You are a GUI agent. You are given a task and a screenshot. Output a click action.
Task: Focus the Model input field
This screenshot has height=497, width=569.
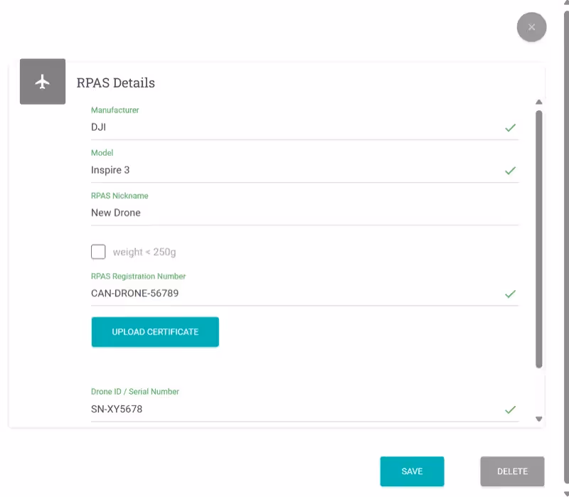(x=284, y=171)
